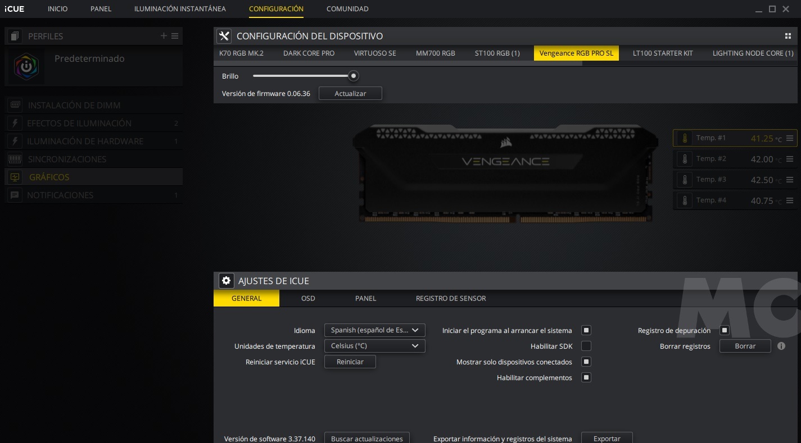Click the Brillo brightness slider handle
This screenshot has height=443, width=801.
tap(353, 76)
